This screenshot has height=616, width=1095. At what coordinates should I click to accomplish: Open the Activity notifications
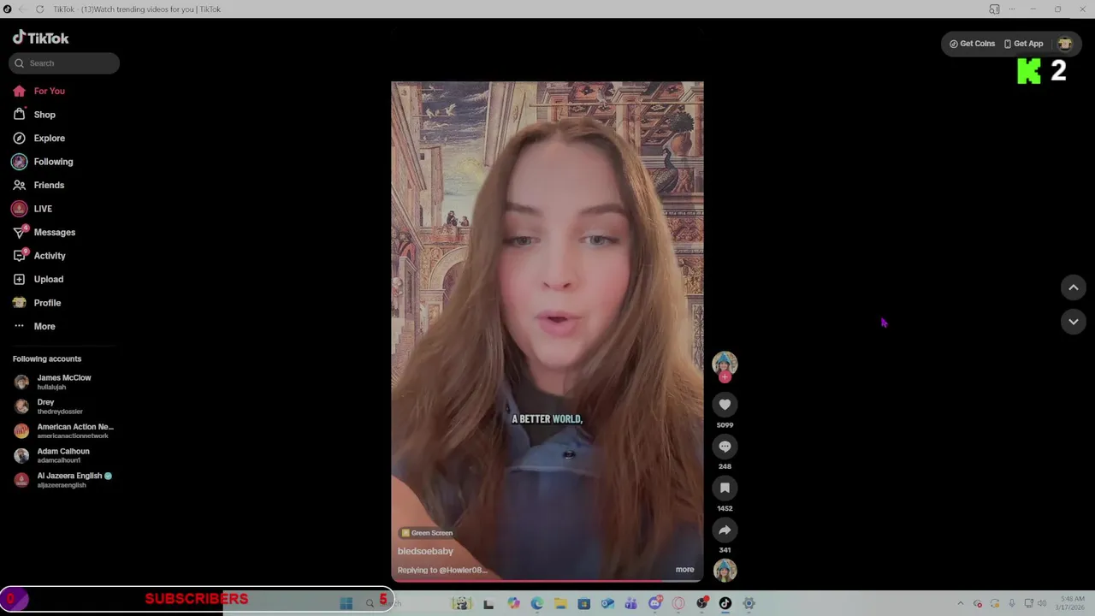(39, 256)
